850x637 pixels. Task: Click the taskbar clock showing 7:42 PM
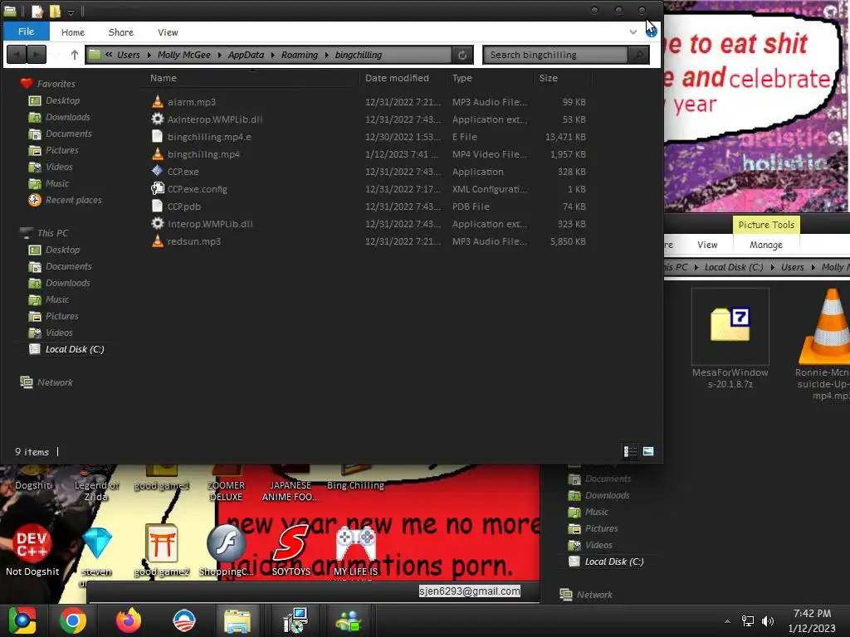(812, 620)
